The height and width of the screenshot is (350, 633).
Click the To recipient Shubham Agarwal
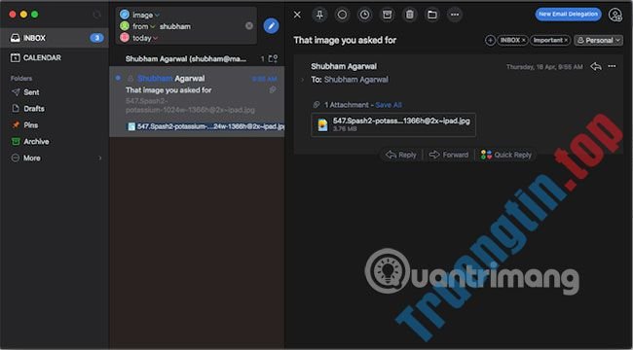click(x=356, y=80)
